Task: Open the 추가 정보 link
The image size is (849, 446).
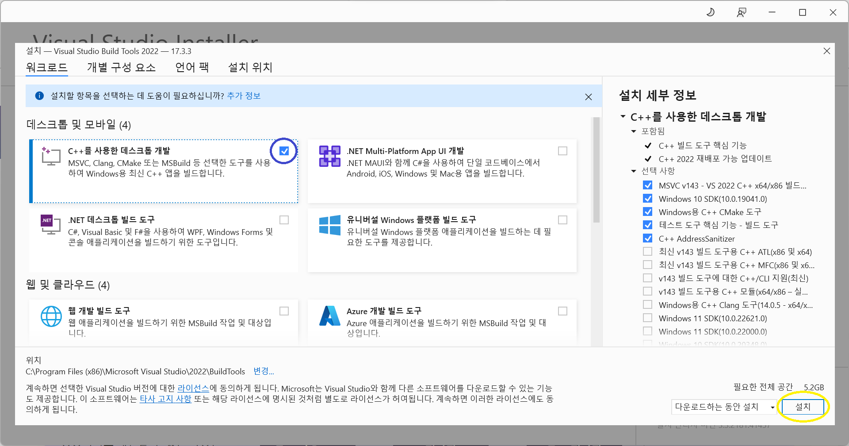Action: (x=244, y=96)
